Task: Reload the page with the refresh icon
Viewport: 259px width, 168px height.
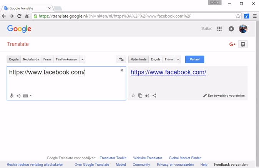Action: tap(19, 16)
